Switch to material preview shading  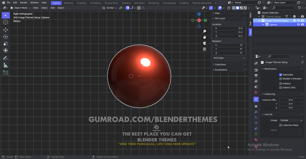point(241,8)
